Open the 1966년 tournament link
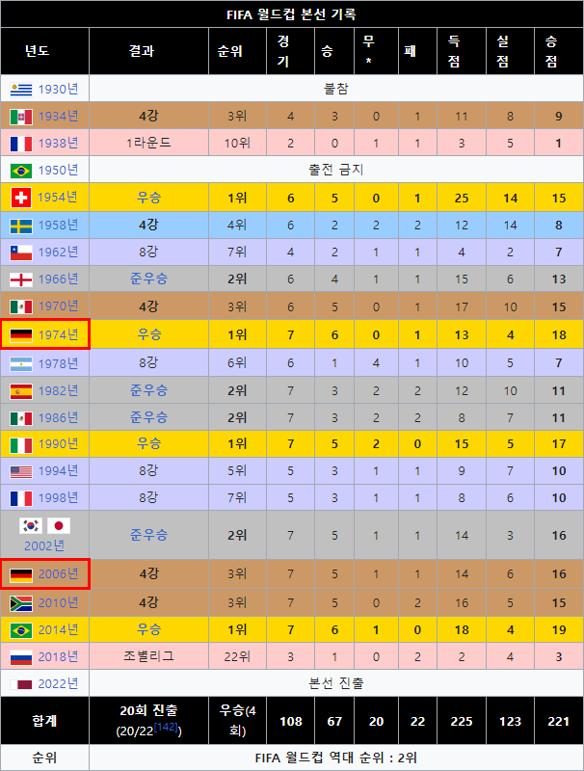This screenshot has width=584, height=771. click(x=59, y=279)
